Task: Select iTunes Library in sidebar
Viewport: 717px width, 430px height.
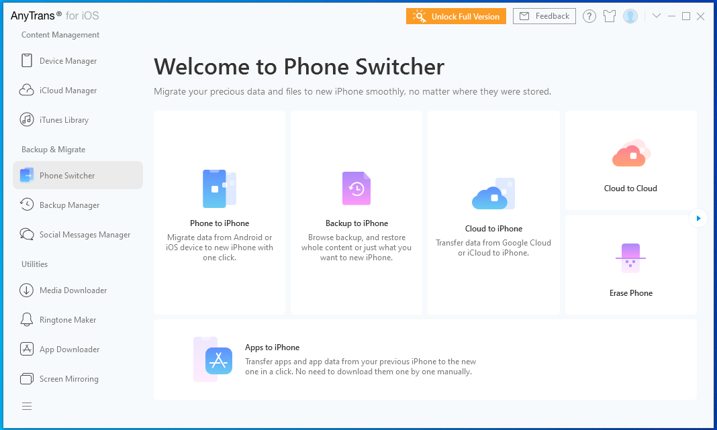Action: click(78, 119)
